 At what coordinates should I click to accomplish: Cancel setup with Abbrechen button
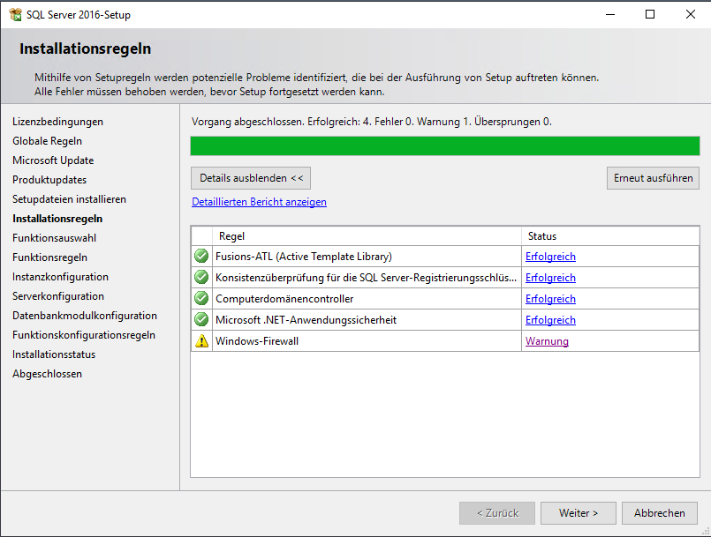pyautogui.click(x=659, y=513)
